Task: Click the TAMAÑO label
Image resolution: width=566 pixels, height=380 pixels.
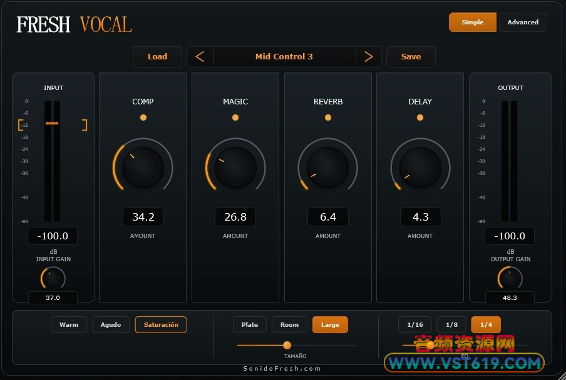Action: (x=296, y=356)
